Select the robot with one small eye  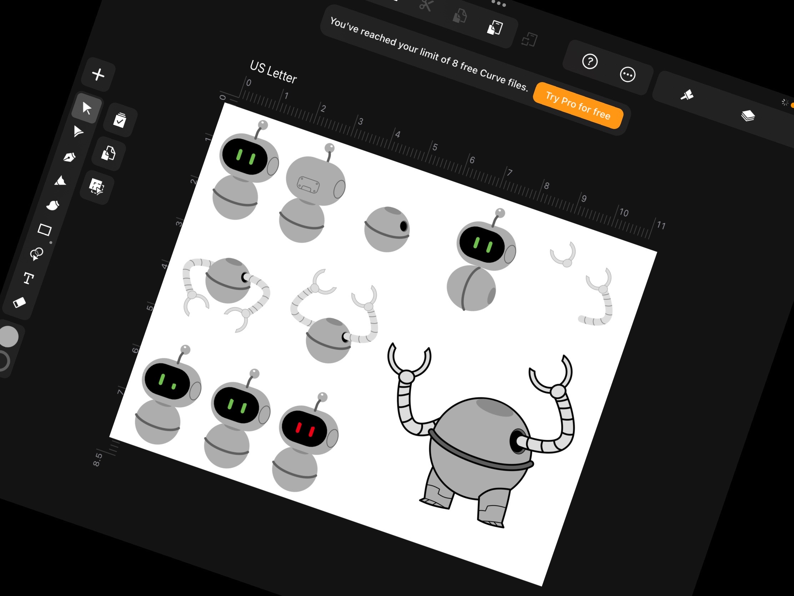point(168,395)
